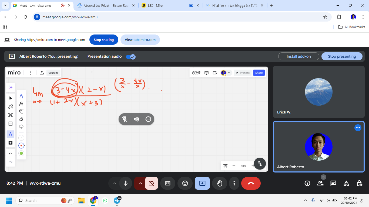Open shapes and lines tool in Miro
This screenshot has height=207, width=369.
[11, 107]
